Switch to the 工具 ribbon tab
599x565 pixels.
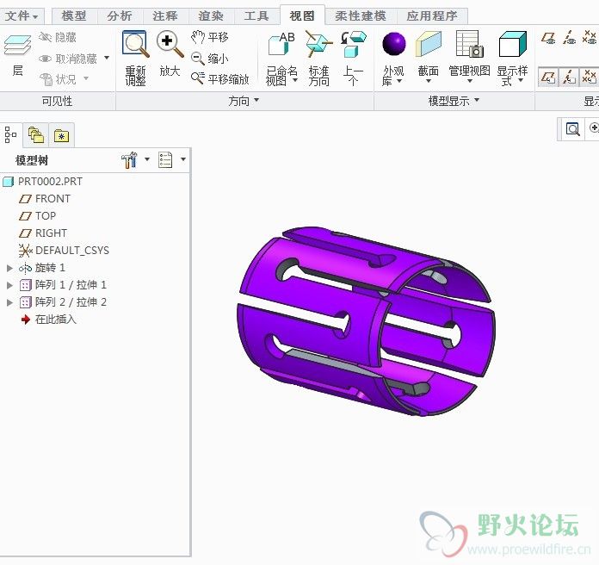tap(256, 16)
